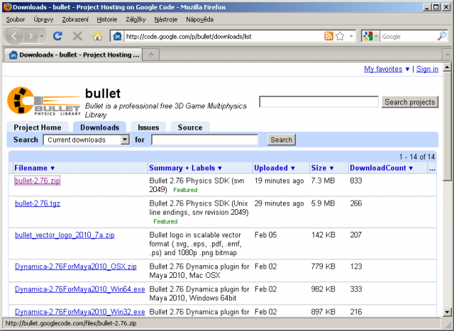Open the Filename column sort menu
The height and width of the screenshot is (331, 454).
(x=52, y=168)
